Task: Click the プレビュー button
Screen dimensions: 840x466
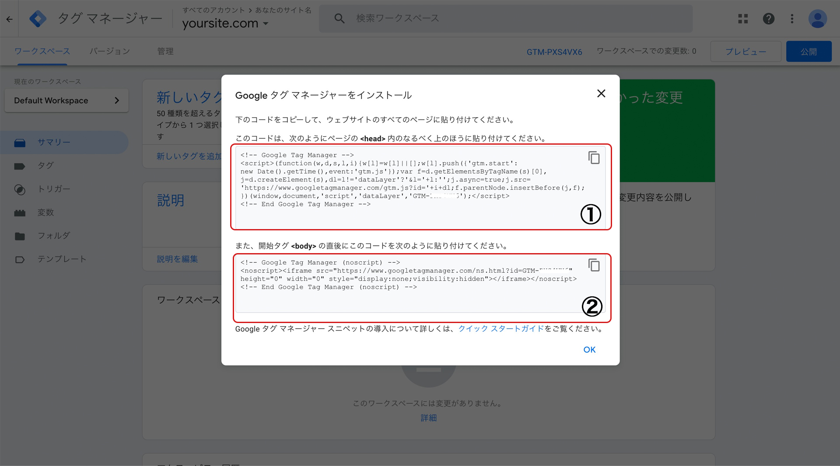Action: [x=745, y=52]
